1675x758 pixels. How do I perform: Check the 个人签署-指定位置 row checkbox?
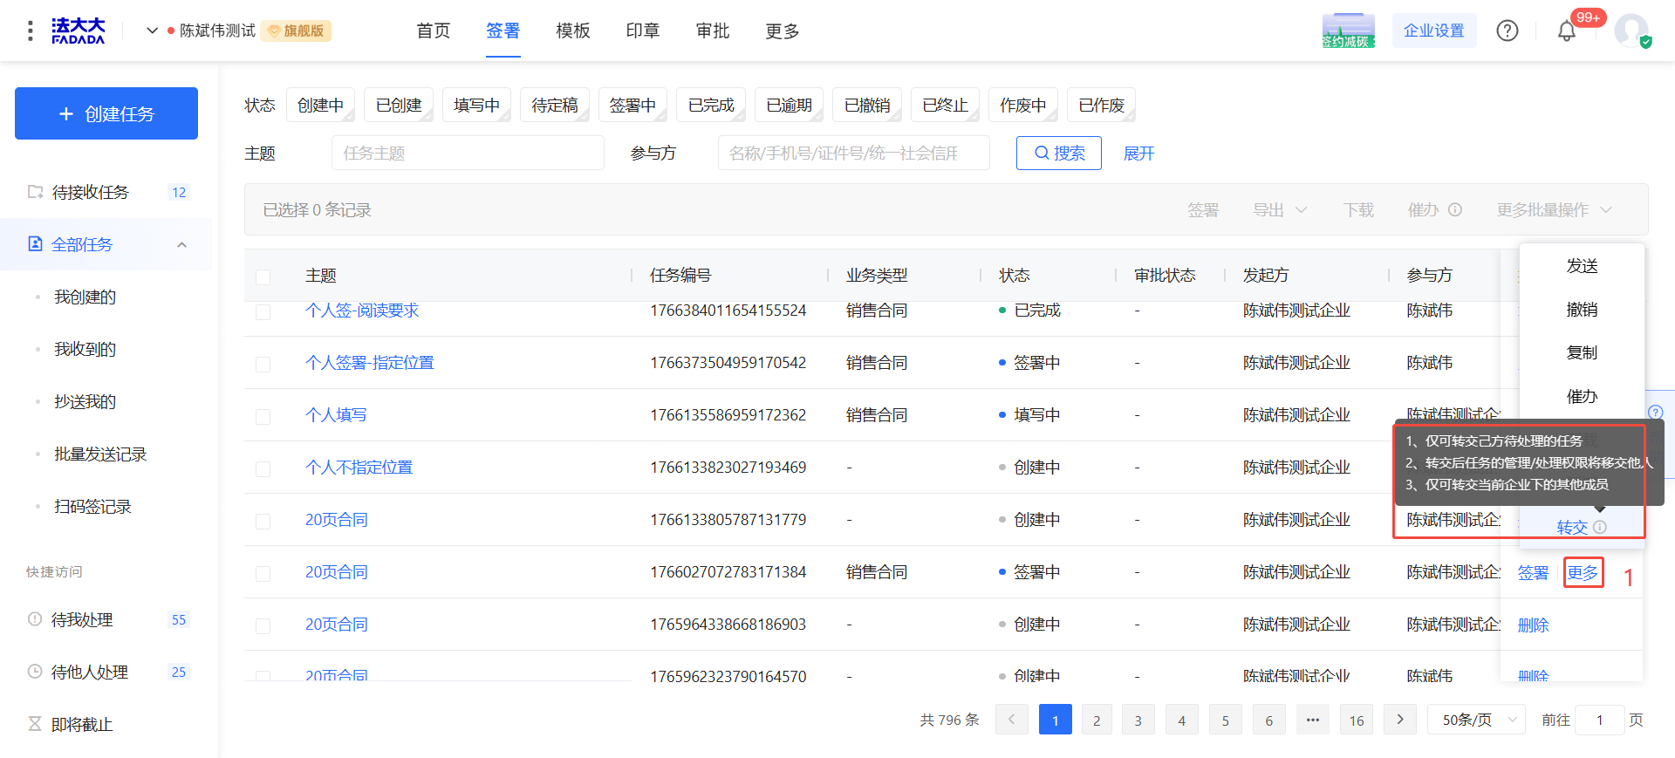tap(263, 364)
